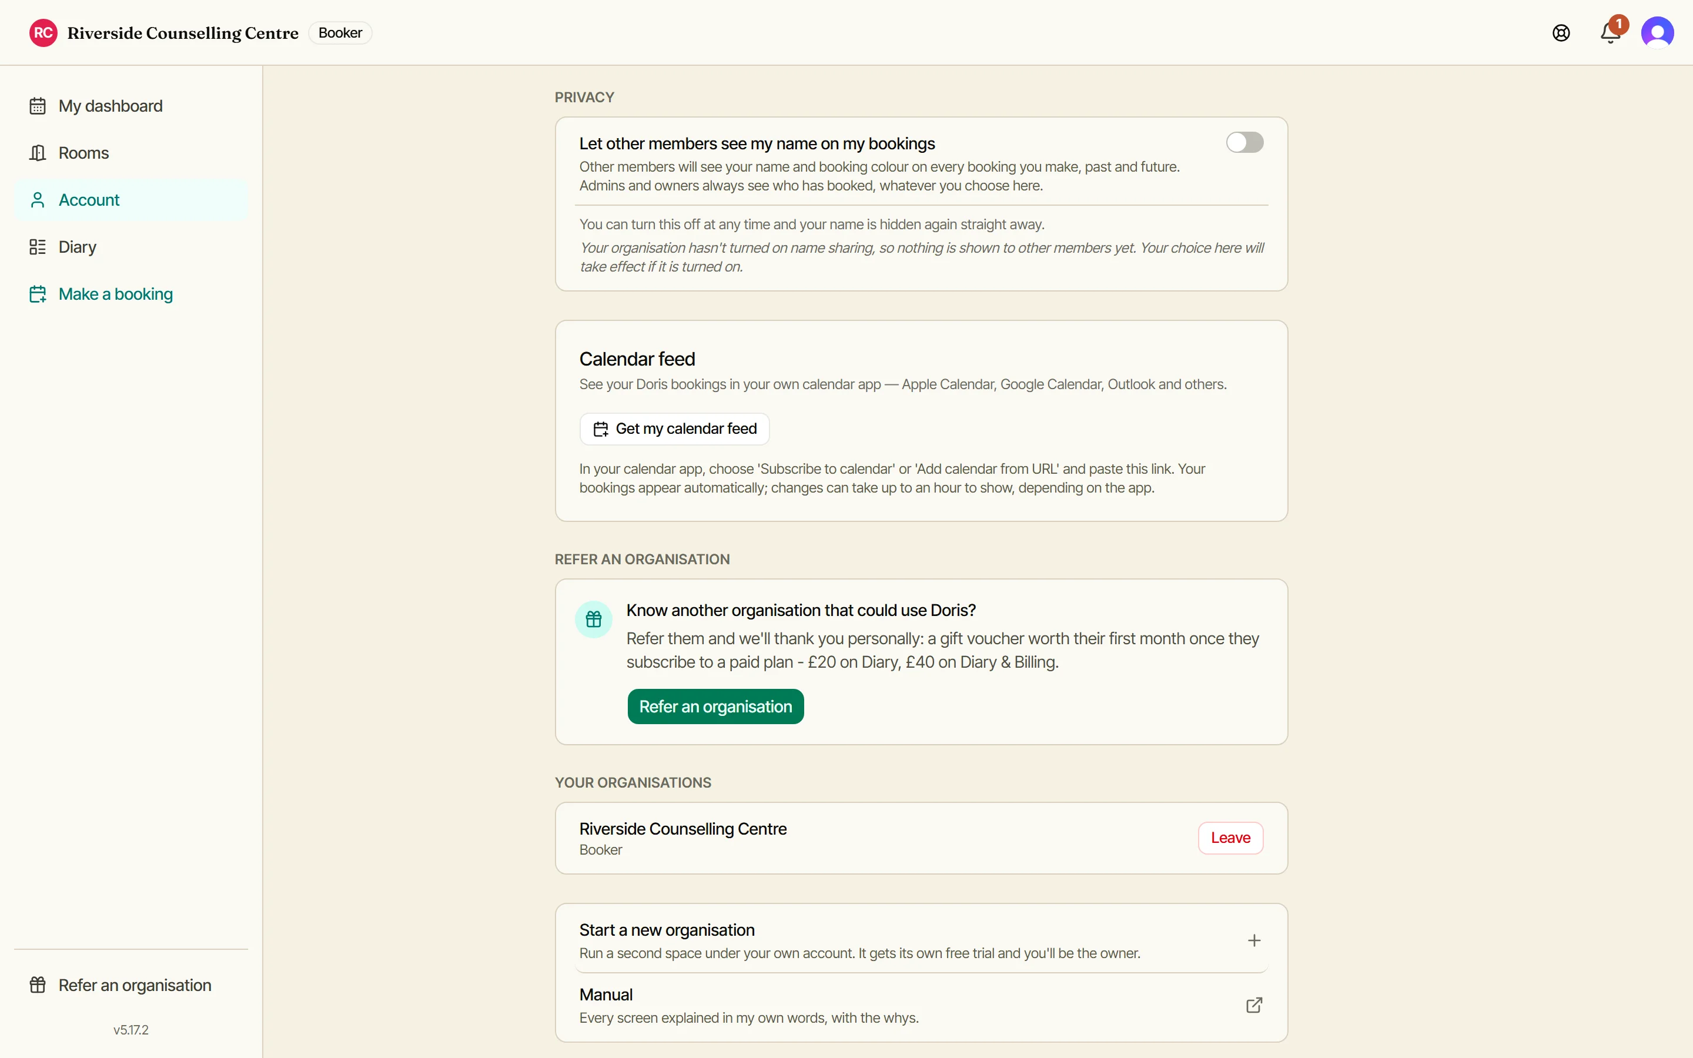Click the Rooms door icon
Viewport: 1693px width, 1058px height.
[38, 153]
